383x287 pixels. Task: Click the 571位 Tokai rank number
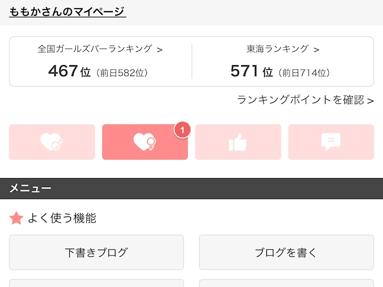252,72
